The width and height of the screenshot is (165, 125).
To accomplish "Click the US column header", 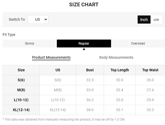I will tap(58, 70).
